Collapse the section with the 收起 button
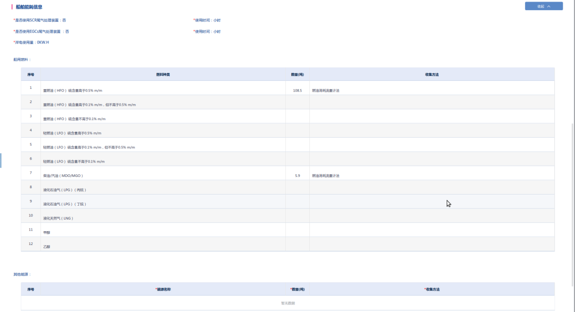 coord(544,6)
